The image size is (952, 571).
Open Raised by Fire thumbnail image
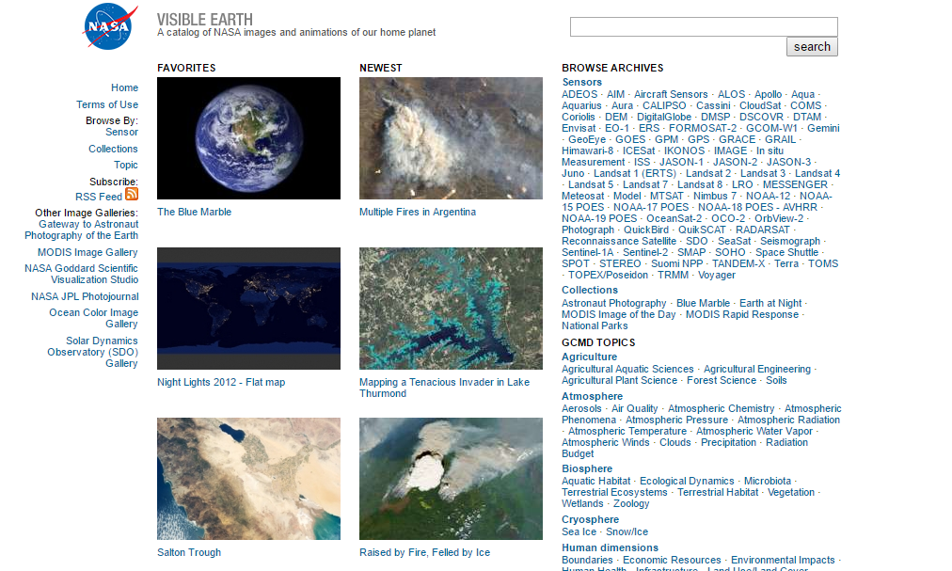point(452,478)
